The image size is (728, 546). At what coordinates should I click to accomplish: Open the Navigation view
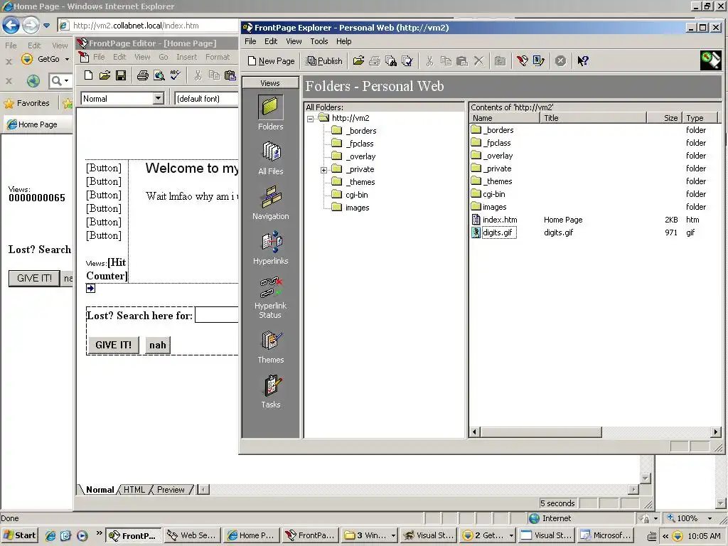pos(270,203)
